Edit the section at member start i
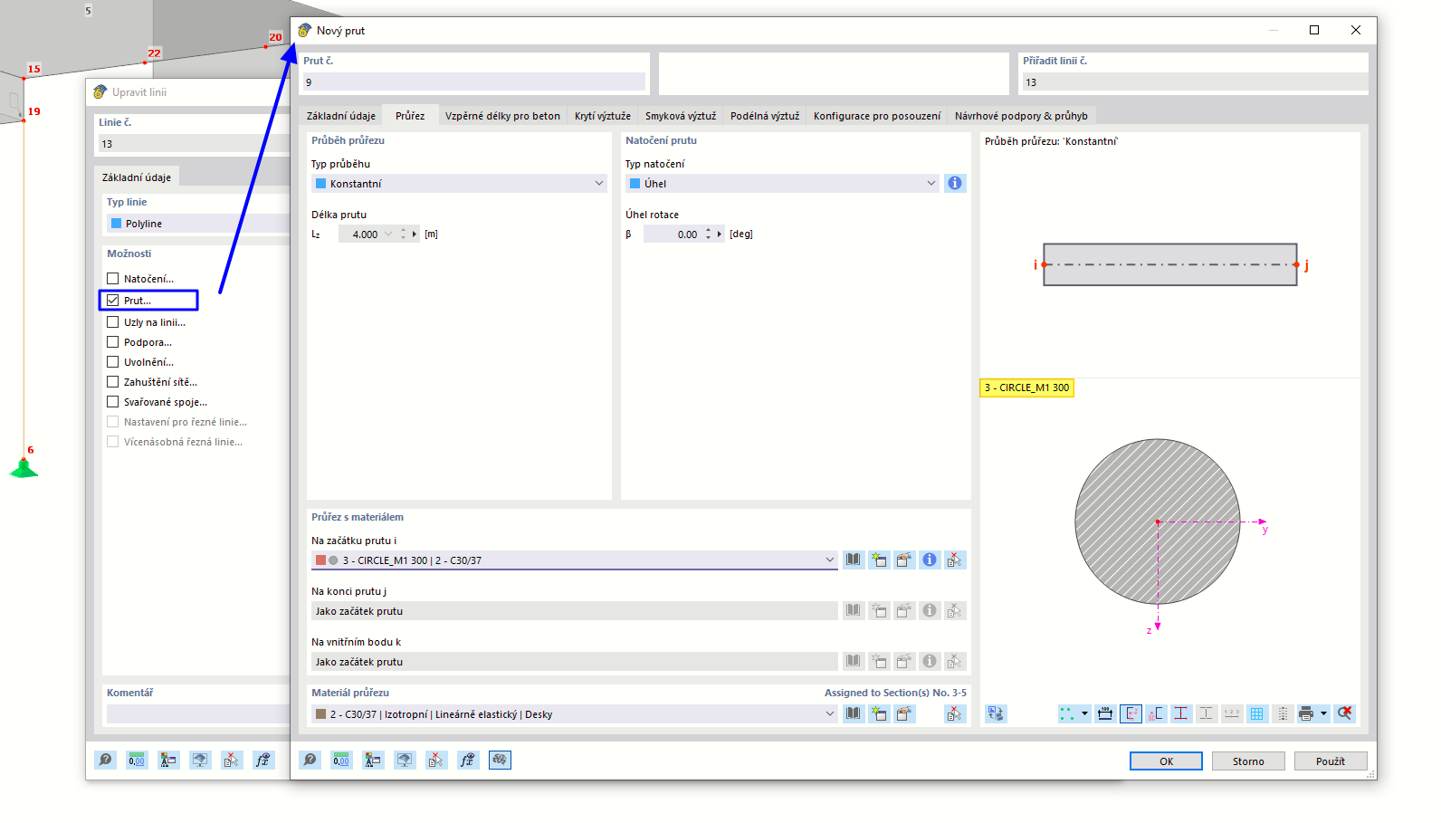 pos(903,560)
